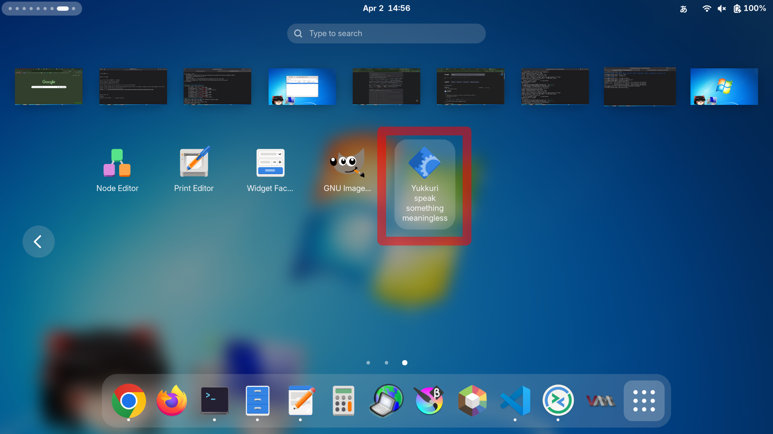Open Firefox from the dock
This screenshot has height=434, width=773.
click(172, 401)
